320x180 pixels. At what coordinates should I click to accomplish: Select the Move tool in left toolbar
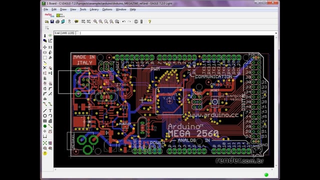(45, 47)
